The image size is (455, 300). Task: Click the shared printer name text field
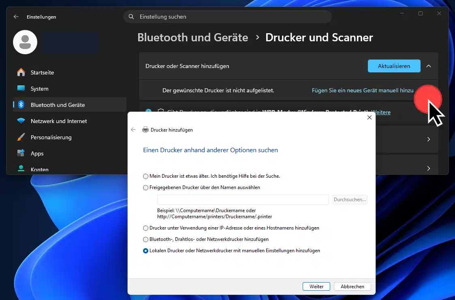243,200
